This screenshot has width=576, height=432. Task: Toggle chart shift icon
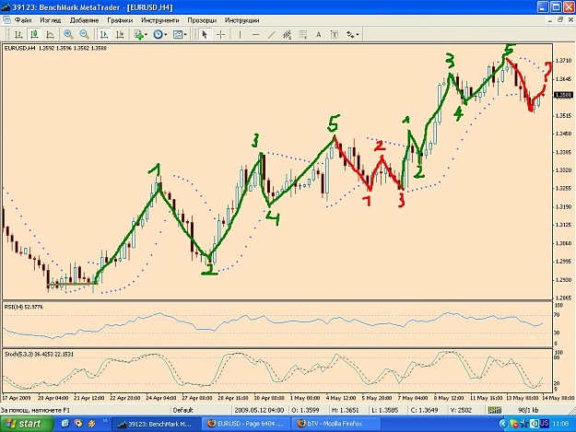(120, 35)
